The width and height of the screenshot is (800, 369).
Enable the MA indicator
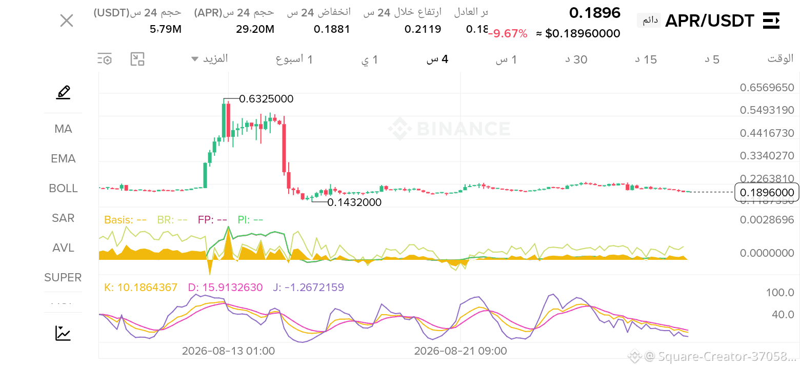pyautogui.click(x=63, y=129)
